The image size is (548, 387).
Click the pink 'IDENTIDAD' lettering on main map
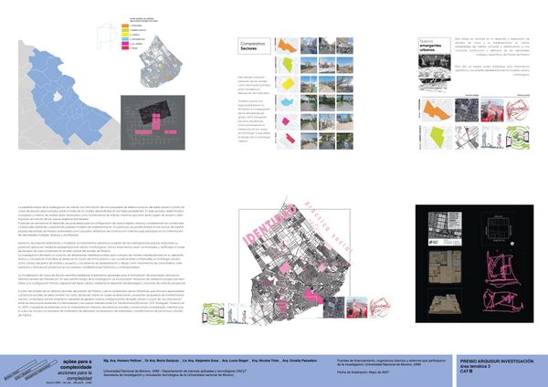269,225
